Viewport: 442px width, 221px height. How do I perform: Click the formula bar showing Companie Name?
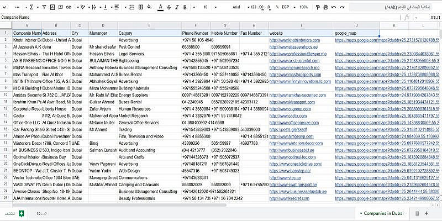coord(200,18)
